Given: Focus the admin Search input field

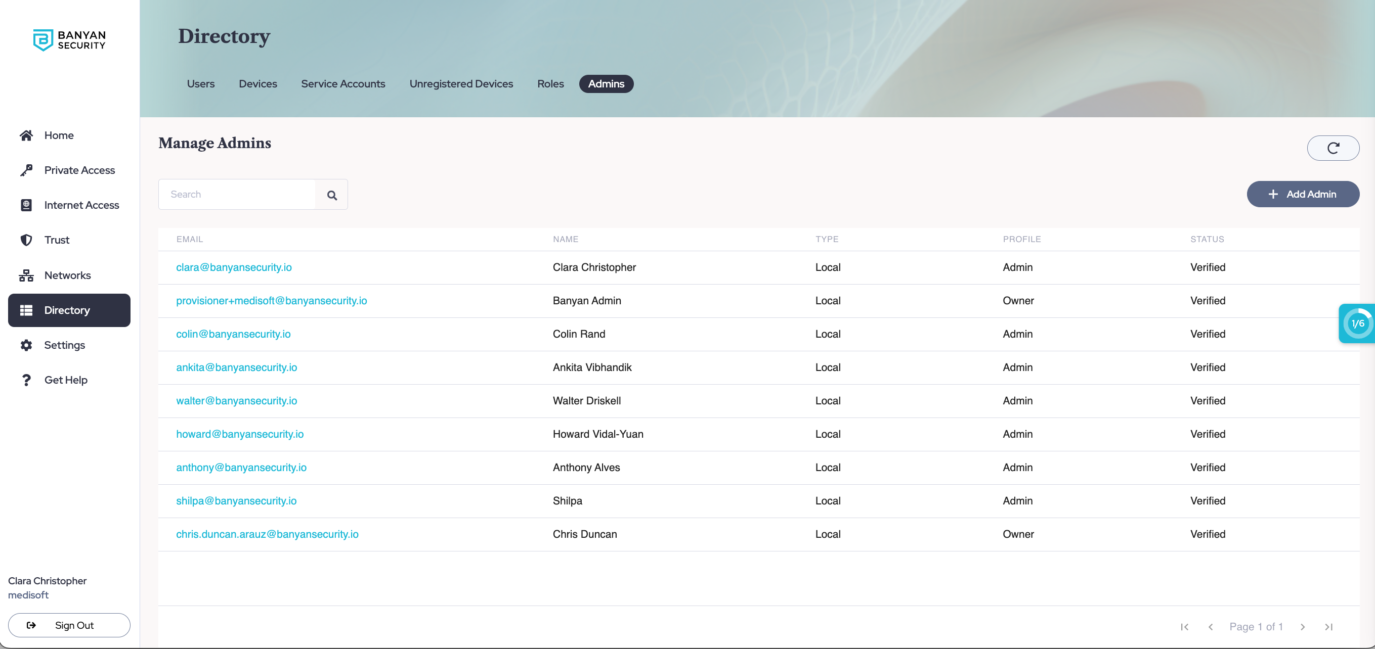Looking at the screenshot, I should [x=237, y=195].
